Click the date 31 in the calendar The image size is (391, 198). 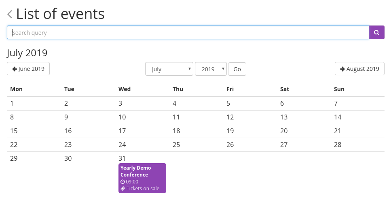point(122,158)
